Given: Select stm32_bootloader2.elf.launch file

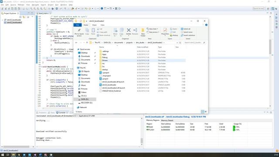Looking at the screenshot, I should 113,88.
